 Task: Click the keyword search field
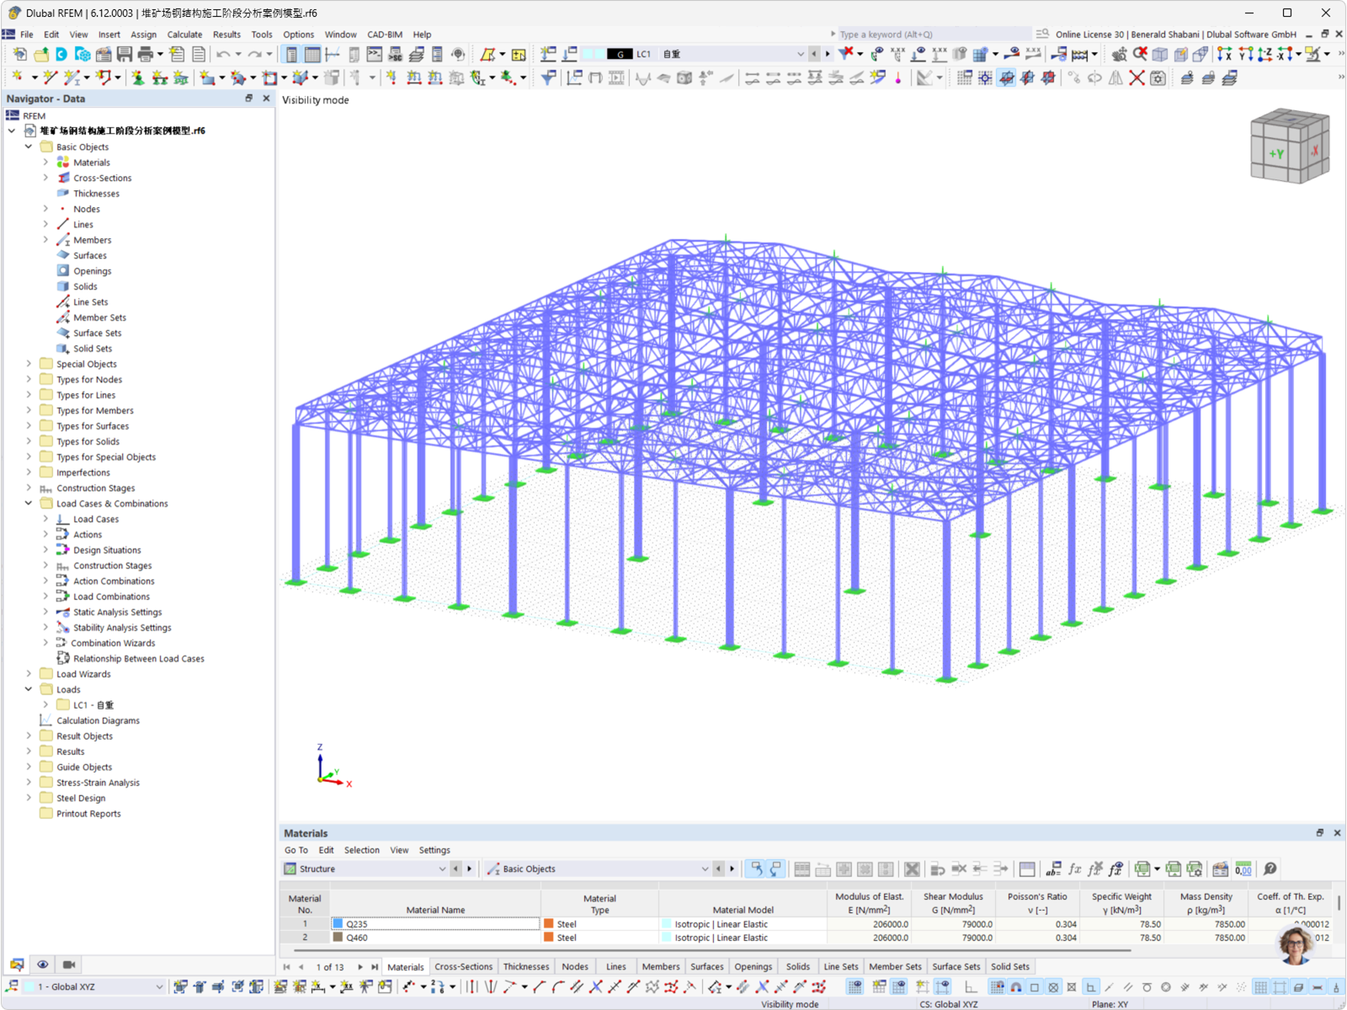click(926, 35)
